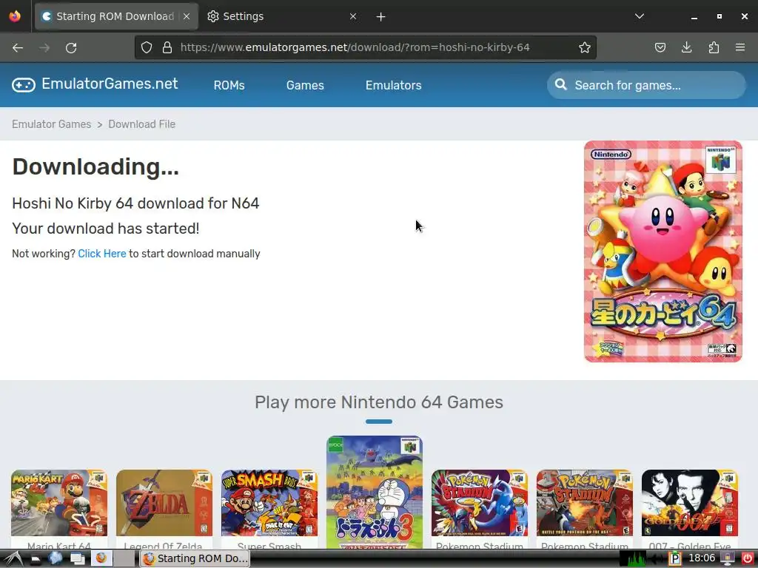Screen dimensions: 758x568
Task: Click the P tray icon
Action: (x=675, y=559)
